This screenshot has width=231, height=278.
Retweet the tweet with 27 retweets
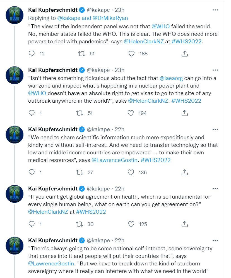(80, 172)
